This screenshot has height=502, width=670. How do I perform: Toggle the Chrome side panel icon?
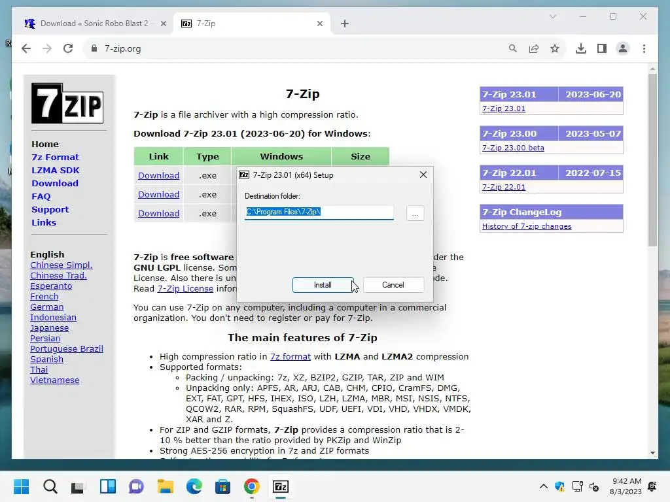(602, 48)
